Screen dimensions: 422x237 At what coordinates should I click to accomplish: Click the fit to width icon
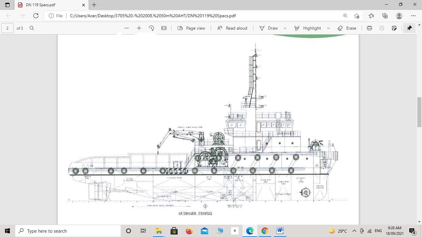pyautogui.click(x=164, y=28)
